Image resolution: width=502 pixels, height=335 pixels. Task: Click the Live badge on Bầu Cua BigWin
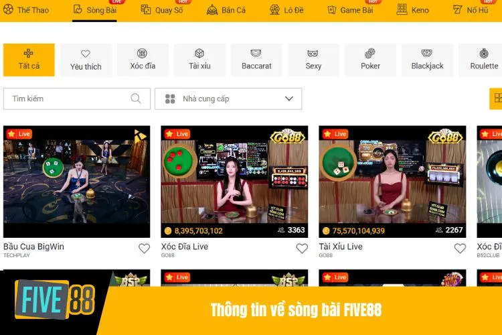pos(19,134)
